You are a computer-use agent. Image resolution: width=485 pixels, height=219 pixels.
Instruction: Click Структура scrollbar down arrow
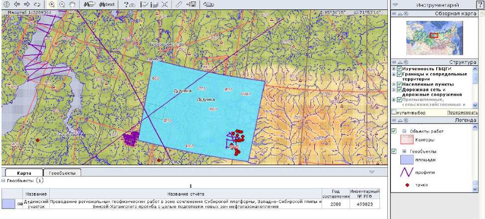(475, 106)
